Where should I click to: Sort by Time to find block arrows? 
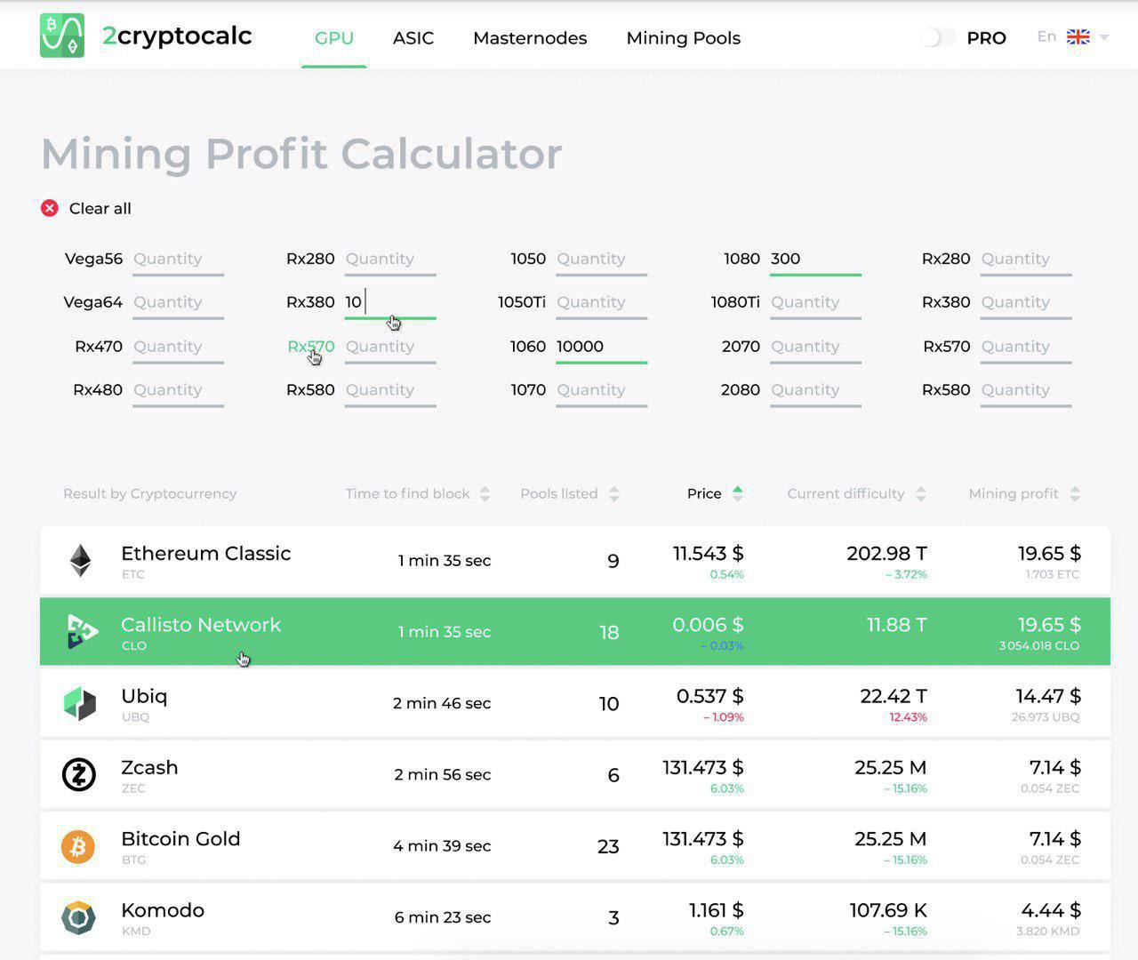point(485,494)
